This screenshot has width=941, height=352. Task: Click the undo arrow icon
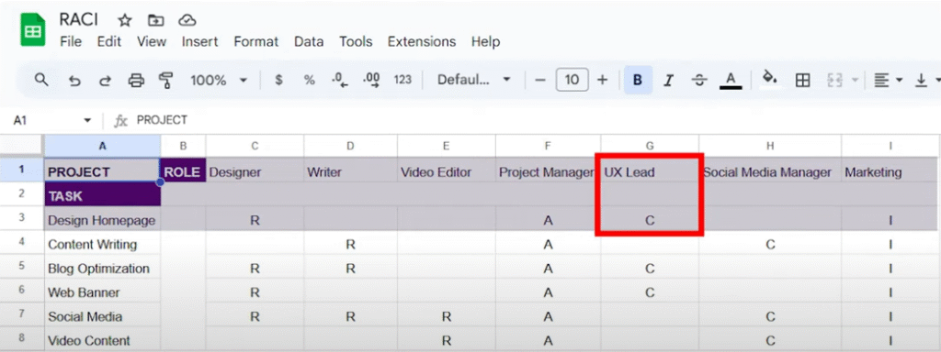click(74, 81)
